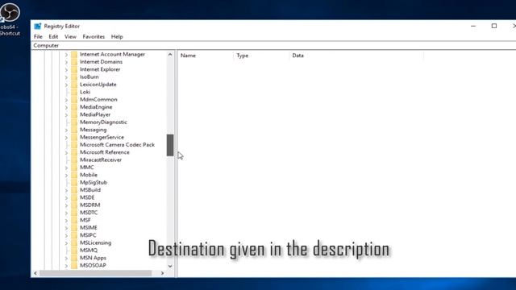Select the MSLicensing key label
The height and width of the screenshot is (290, 516).
(x=95, y=242)
